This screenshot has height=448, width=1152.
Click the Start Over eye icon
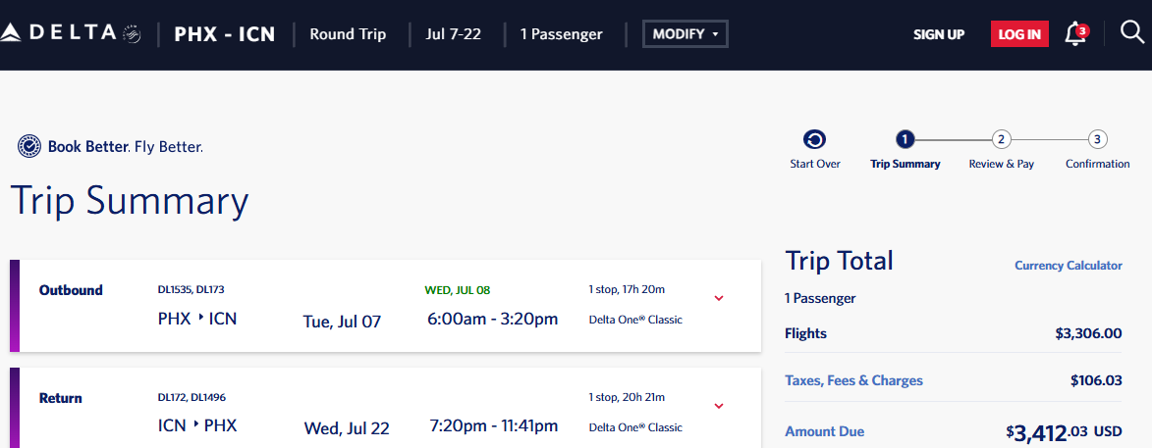point(814,139)
